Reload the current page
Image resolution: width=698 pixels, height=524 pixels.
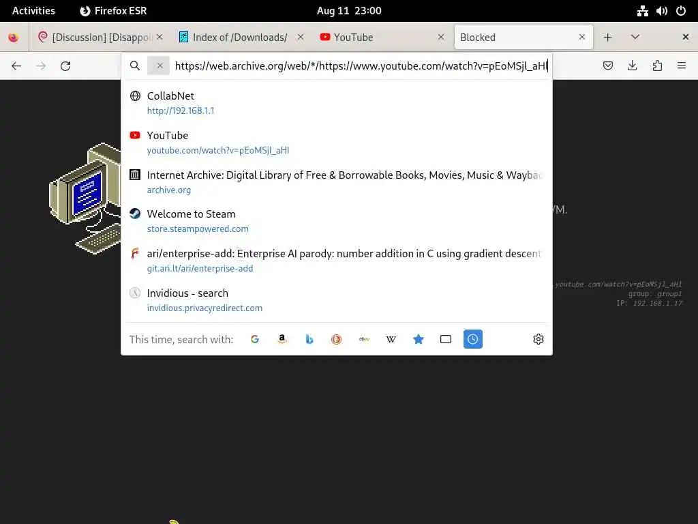65,66
